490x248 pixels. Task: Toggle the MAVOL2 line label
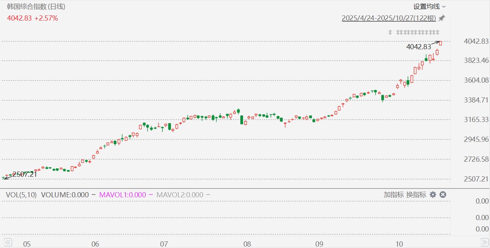pyautogui.click(x=180, y=195)
